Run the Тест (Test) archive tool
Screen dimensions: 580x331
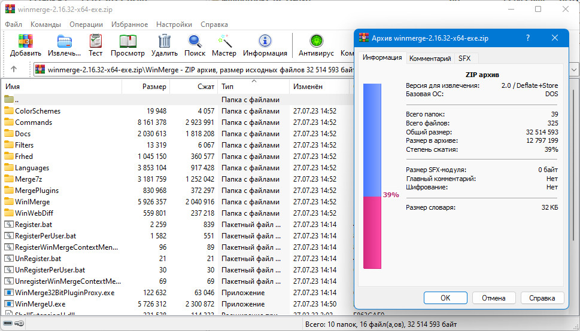click(x=95, y=41)
